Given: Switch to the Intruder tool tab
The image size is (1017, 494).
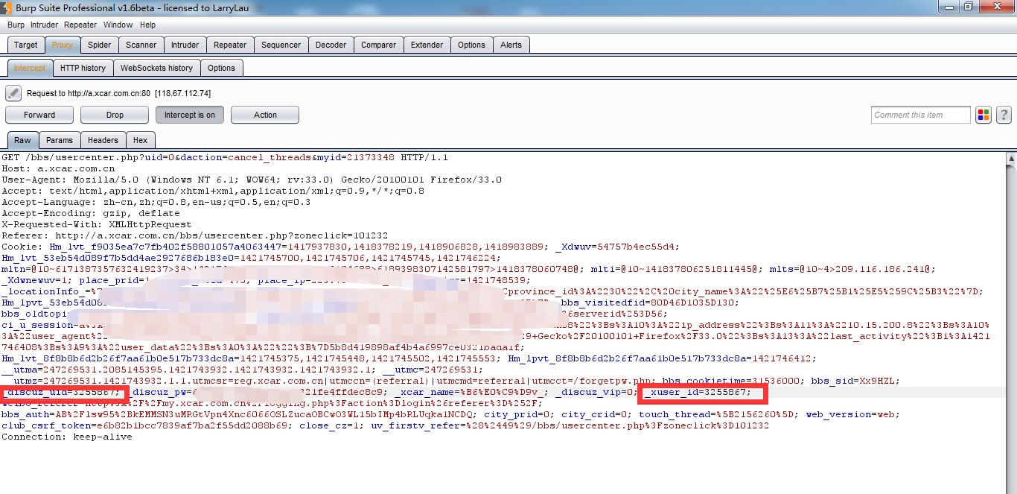Looking at the screenshot, I should 185,45.
